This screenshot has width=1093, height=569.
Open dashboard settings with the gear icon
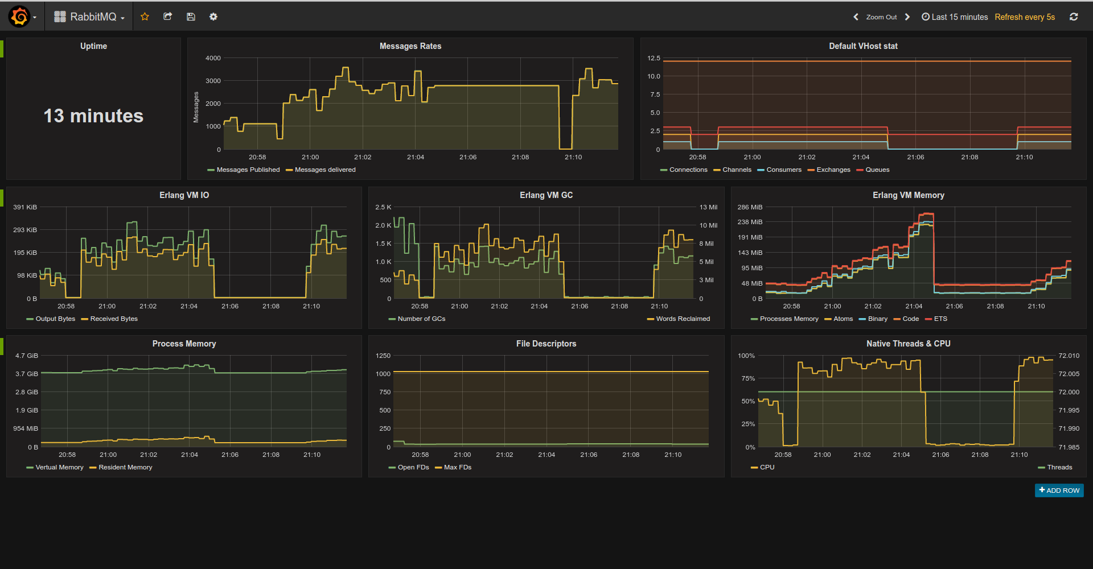pyautogui.click(x=213, y=17)
